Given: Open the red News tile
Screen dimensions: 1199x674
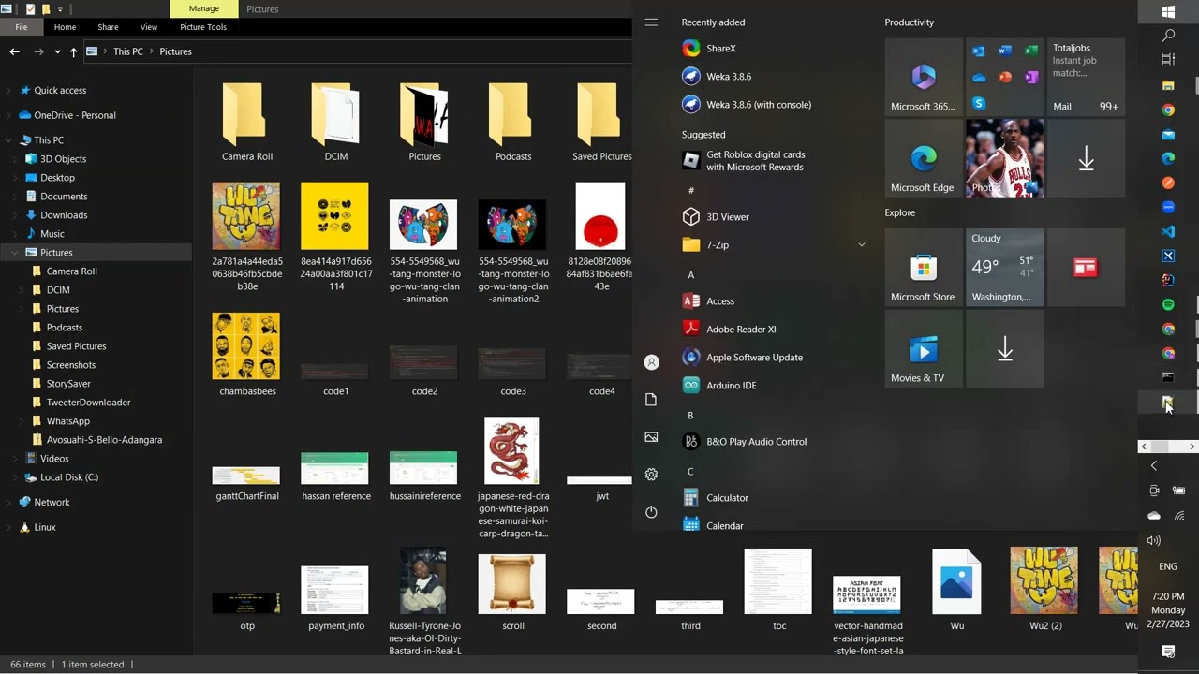Looking at the screenshot, I should coord(1086,268).
